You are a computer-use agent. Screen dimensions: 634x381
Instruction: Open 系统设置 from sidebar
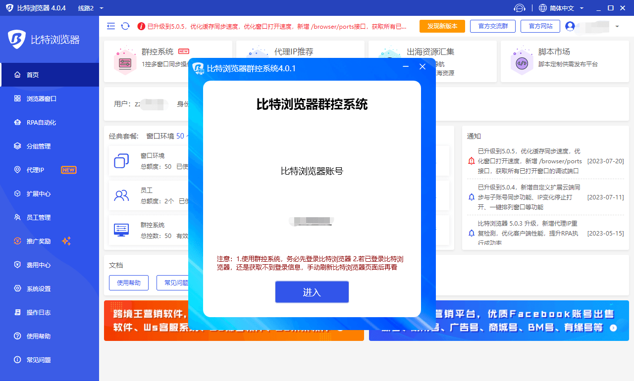pyautogui.click(x=39, y=288)
